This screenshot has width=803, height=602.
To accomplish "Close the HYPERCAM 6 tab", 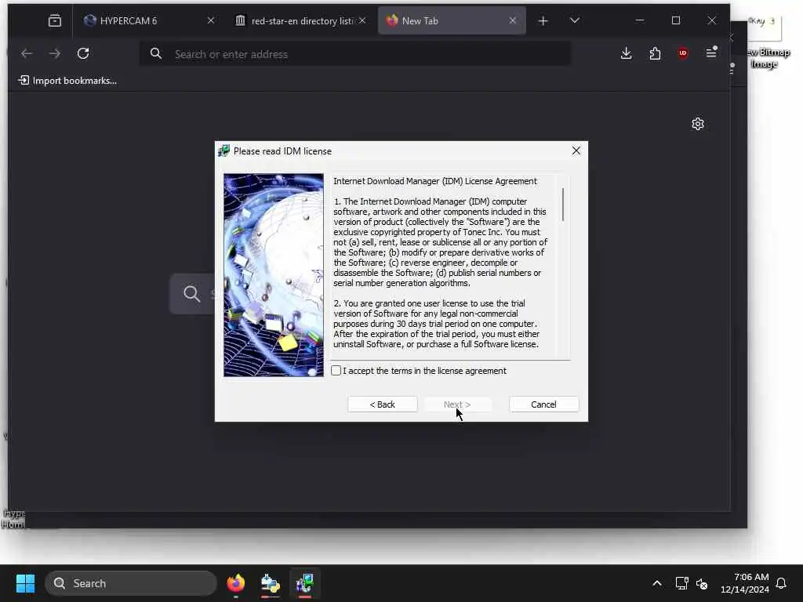I will (211, 20).
